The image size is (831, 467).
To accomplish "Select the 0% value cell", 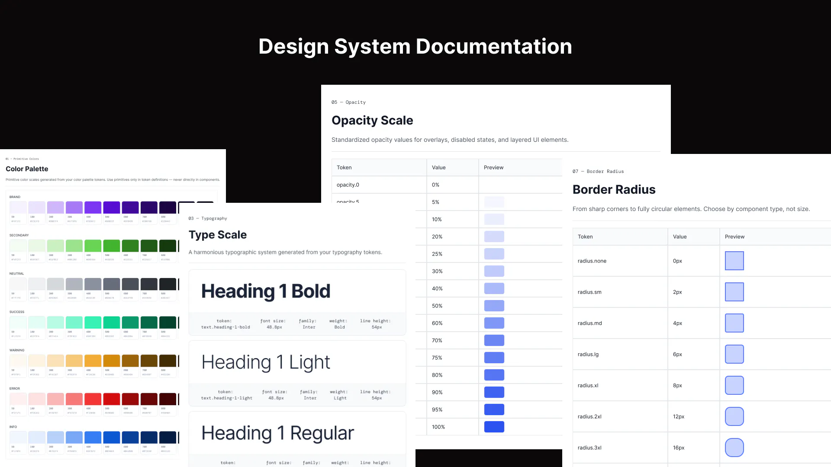I will point(453,185).
